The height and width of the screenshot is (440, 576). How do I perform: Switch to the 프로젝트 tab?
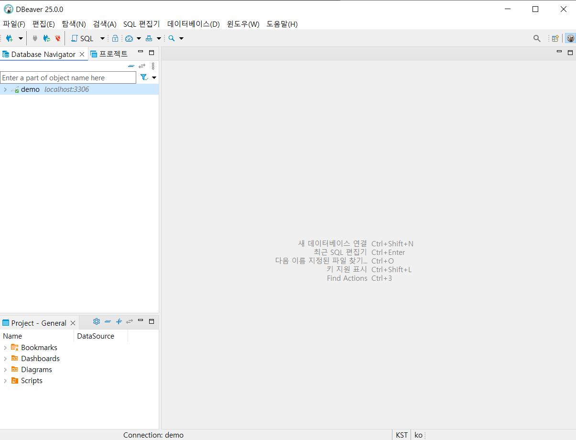(109, 54)
